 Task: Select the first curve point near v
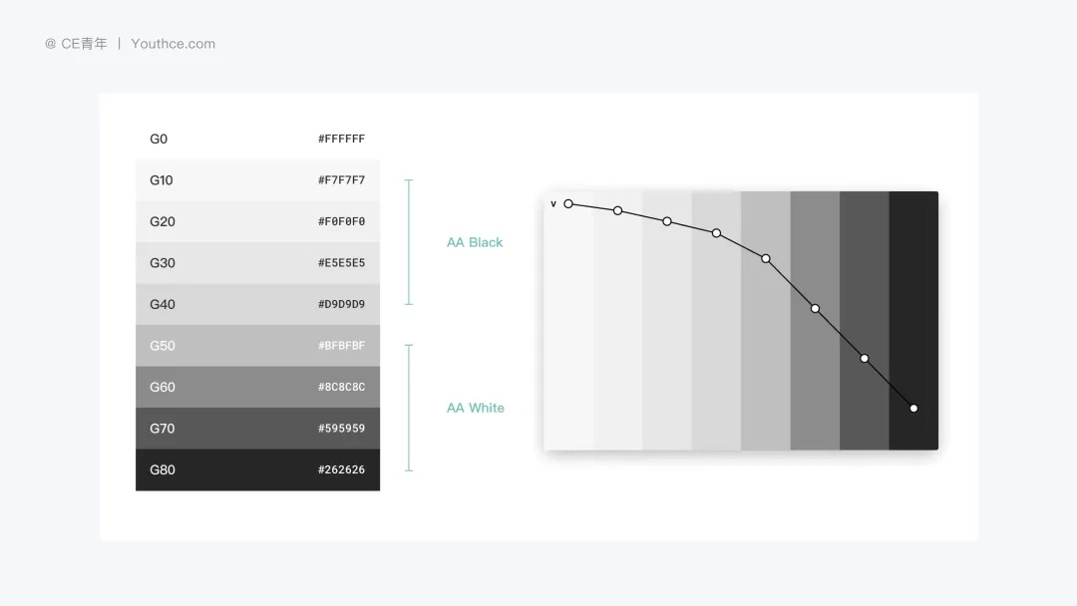(568, 204)
